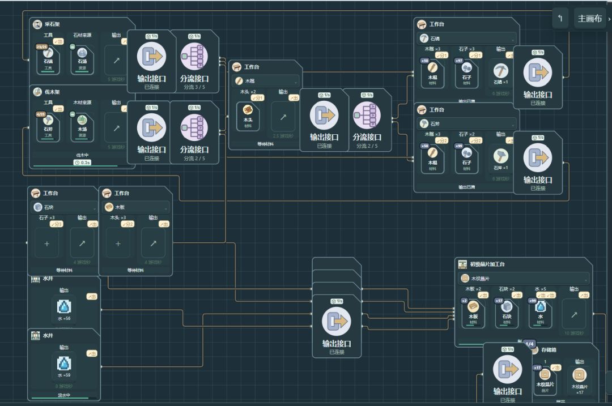The image size is (612, 406).
Task: Select the 木板 slot in 初级晶片加工台
Action: (473, 313)
